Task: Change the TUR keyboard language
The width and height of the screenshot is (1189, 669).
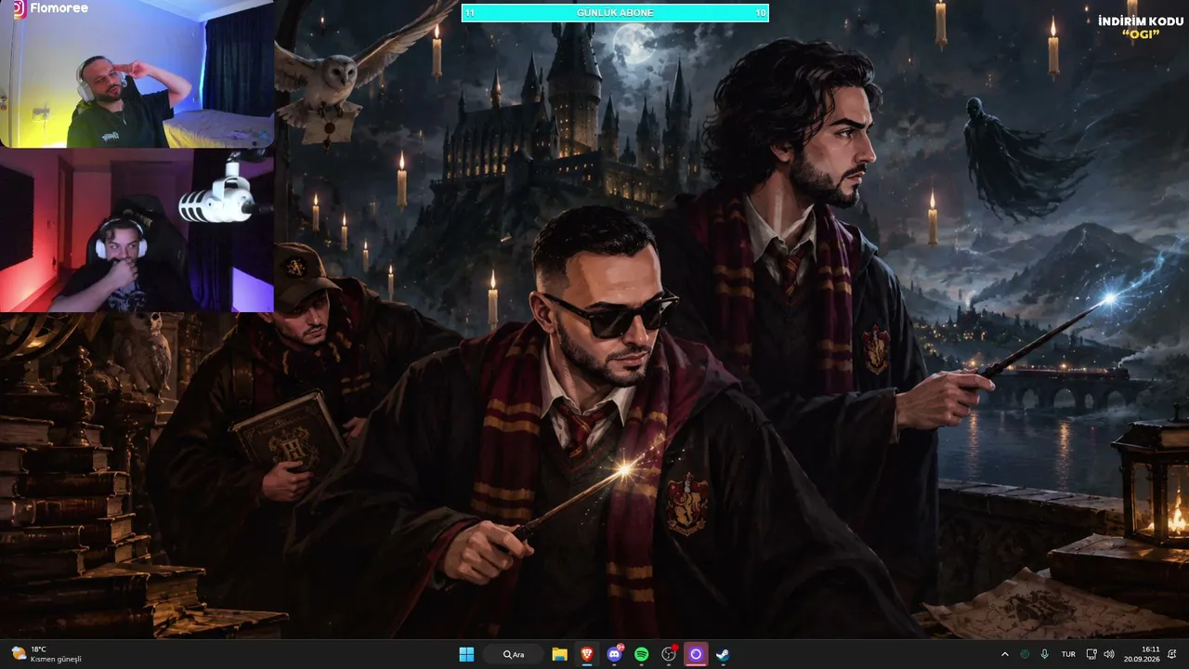Action: coord(1068,654)
